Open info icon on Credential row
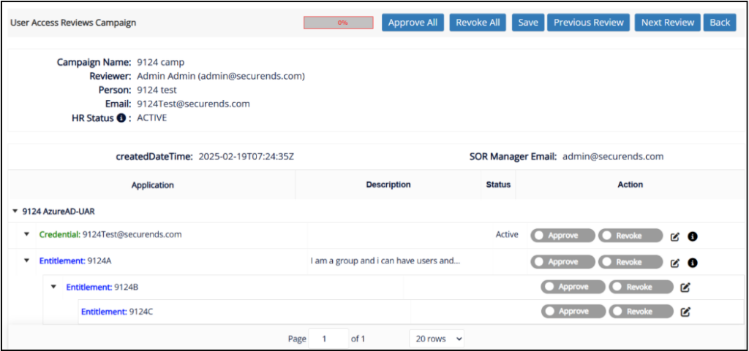 pos(693,236)
